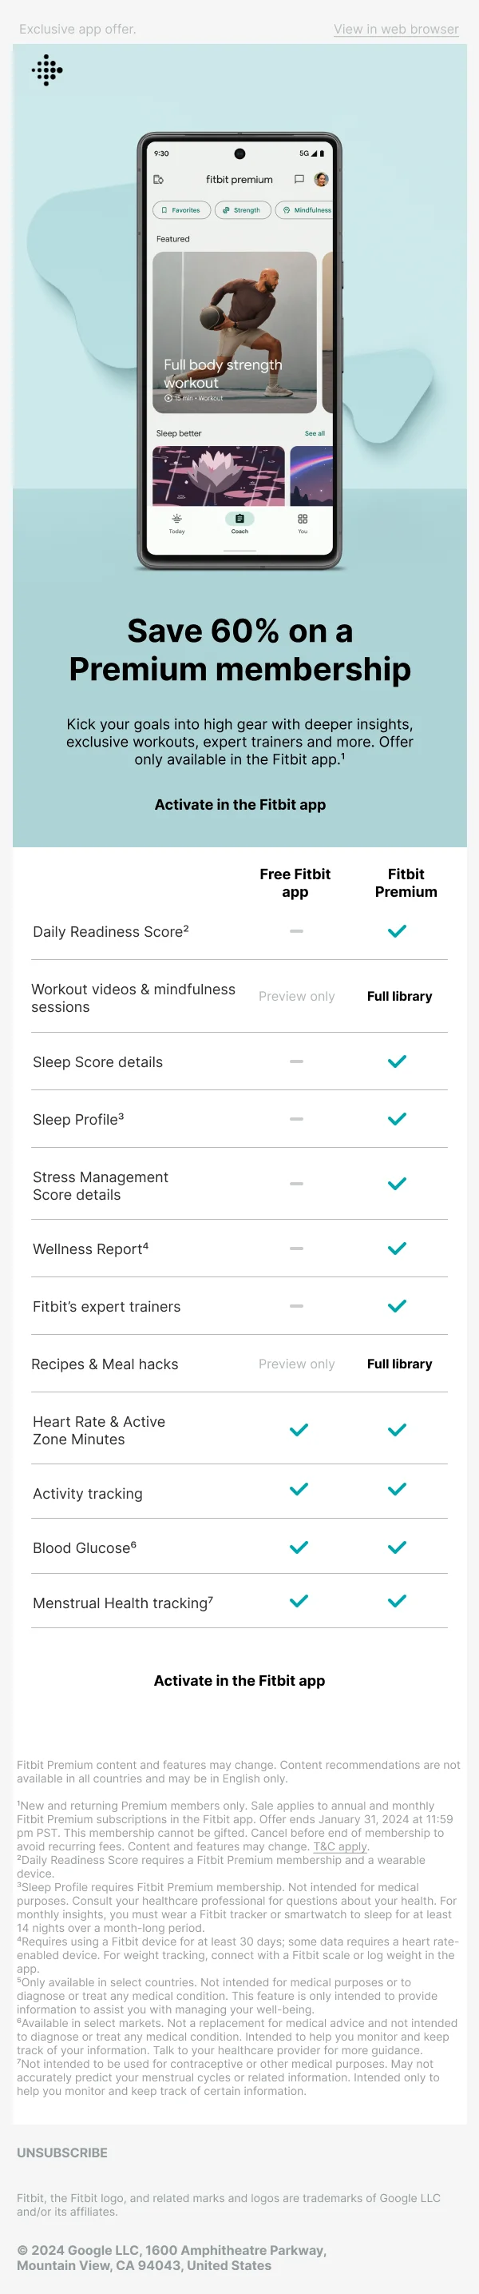
Task: Play the Full body strength workout
Action: click(x=171, y=398)
